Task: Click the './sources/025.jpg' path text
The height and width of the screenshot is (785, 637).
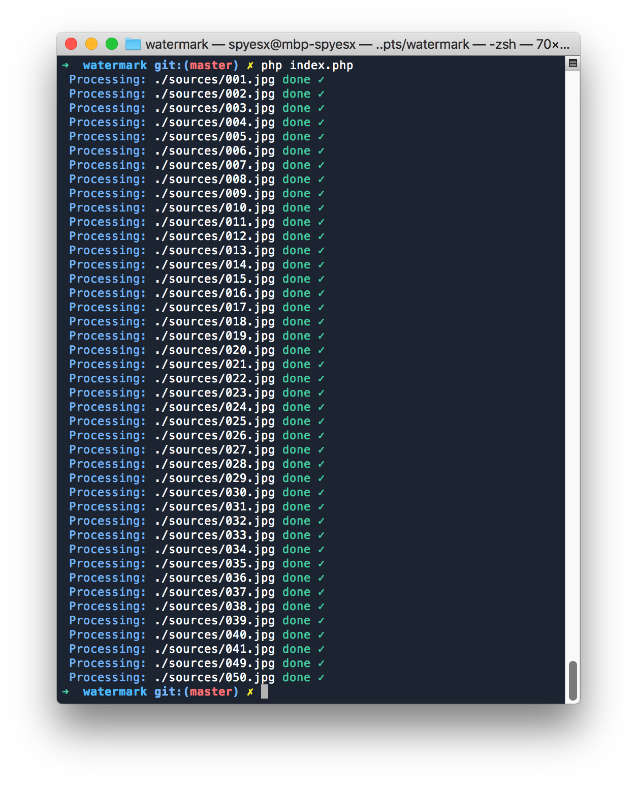Action: click(214, 421)
